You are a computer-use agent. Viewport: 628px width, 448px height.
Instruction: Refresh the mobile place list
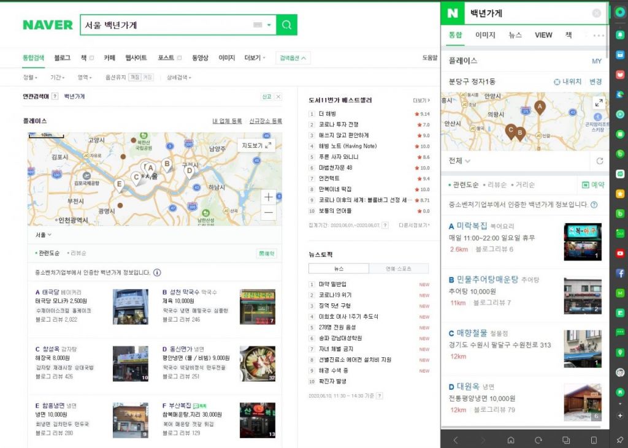[599, 161]
